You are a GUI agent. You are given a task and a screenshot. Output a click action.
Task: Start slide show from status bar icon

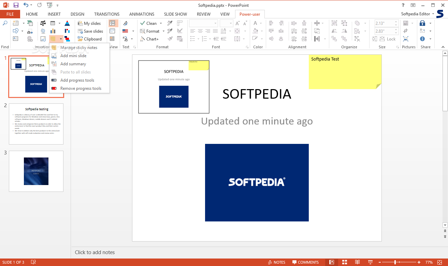370,262
